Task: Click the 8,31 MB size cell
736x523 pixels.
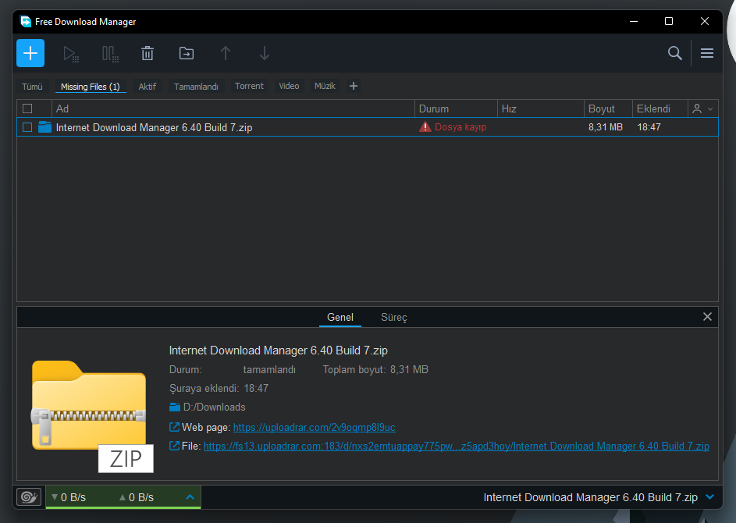Action: [x=606, y=126]
